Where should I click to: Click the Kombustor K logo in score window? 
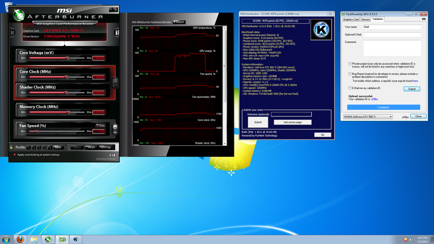[x=321, y=29]
